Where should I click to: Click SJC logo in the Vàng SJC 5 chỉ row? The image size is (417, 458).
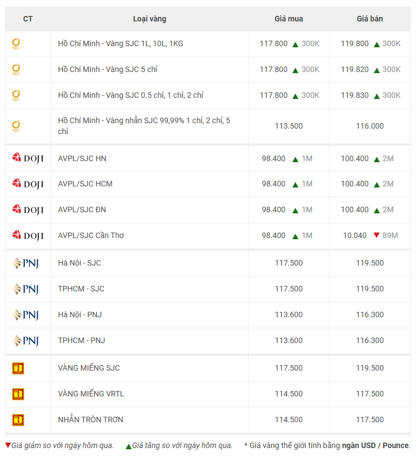point(16,70)
